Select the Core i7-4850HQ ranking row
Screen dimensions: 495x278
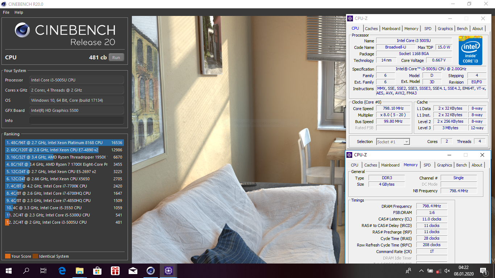point(65,201)
